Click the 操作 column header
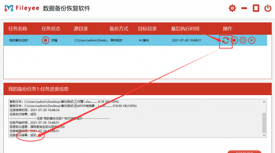 pos(228,29)
